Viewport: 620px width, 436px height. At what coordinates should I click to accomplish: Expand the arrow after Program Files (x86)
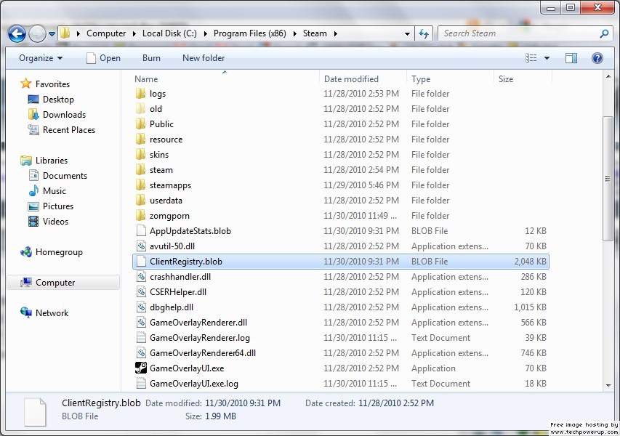[x=294, y=33]
